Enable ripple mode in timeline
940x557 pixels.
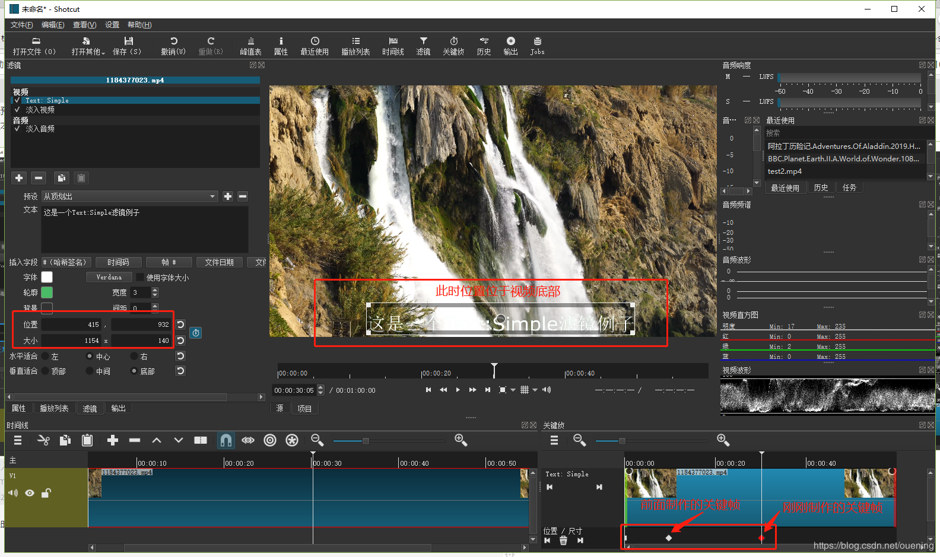coord(270,440)
